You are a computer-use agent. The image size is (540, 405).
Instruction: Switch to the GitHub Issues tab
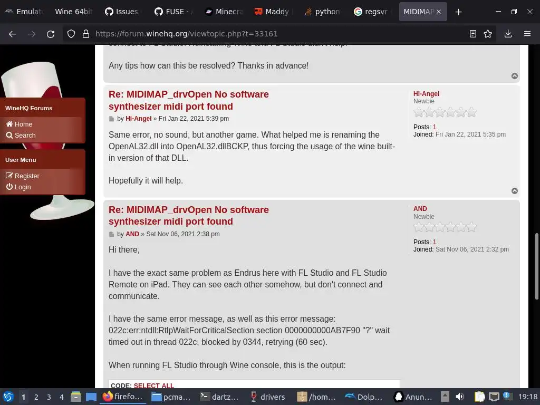pos(123,12)
